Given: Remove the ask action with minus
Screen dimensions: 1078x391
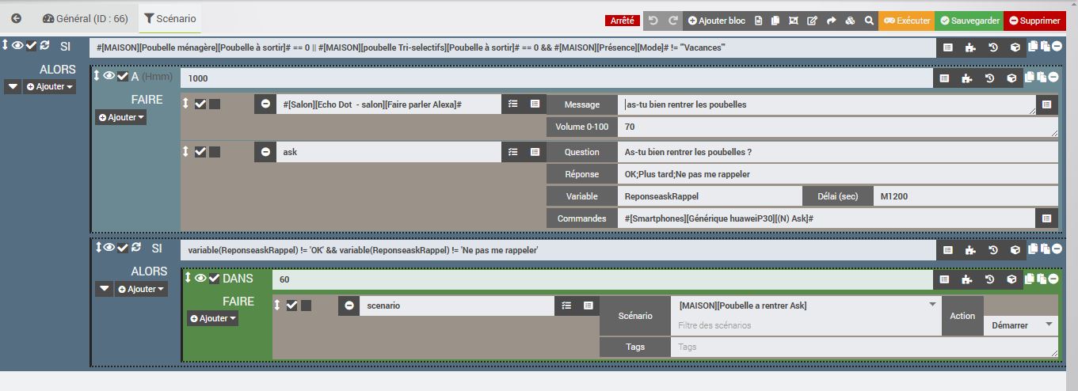Looking at the screenshot, I should tap(265, 151).
